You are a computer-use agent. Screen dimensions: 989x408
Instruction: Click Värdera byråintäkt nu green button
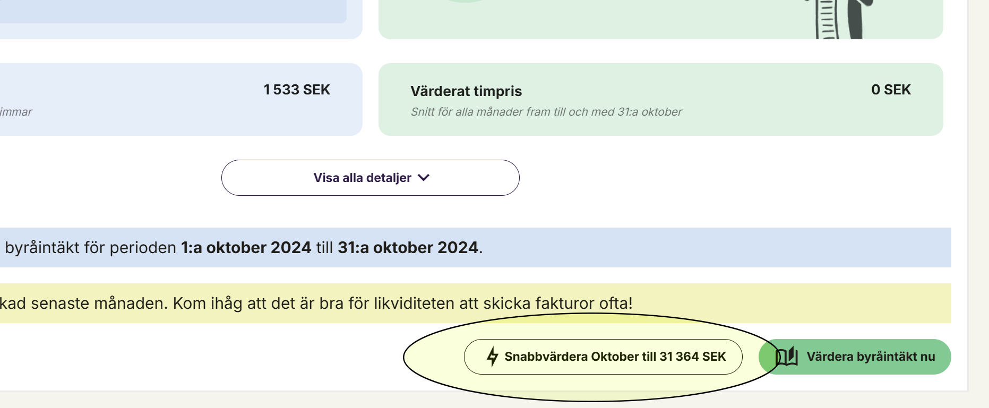coord(855,357)
